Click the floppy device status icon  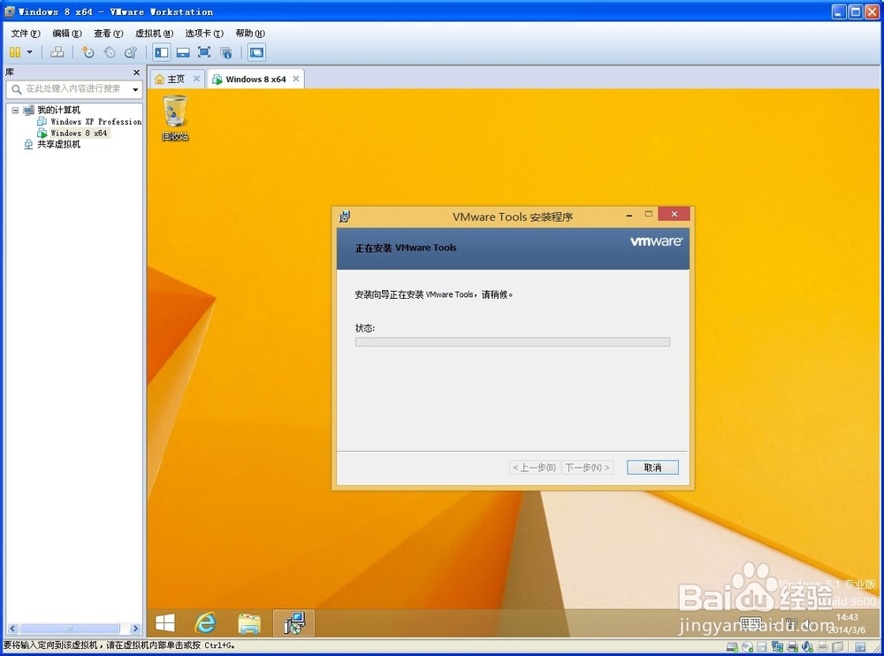(x=762, y=646)
